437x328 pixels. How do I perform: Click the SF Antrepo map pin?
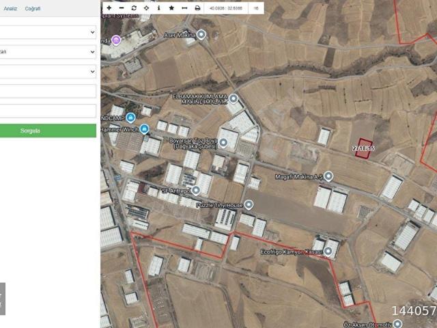click(x=196, y=191)
